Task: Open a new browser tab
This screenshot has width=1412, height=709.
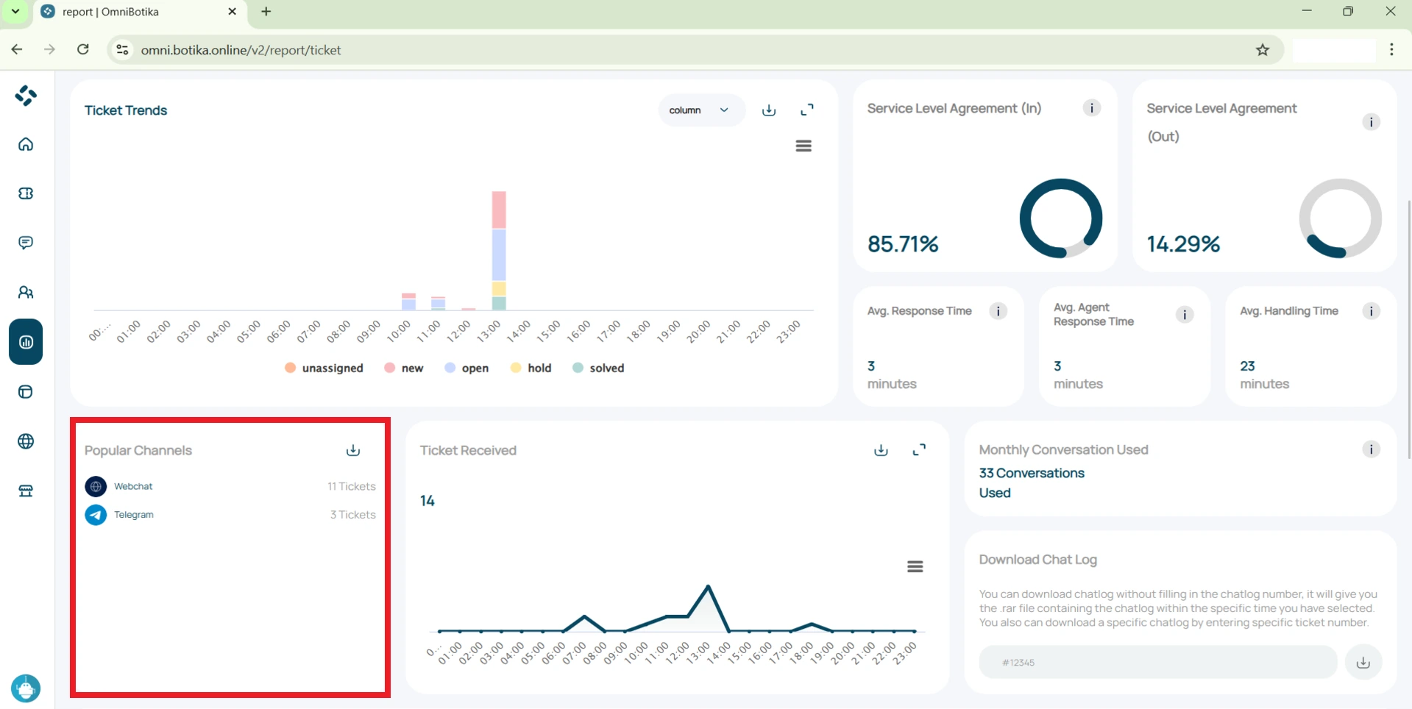Action: click(x=266, y=12)
